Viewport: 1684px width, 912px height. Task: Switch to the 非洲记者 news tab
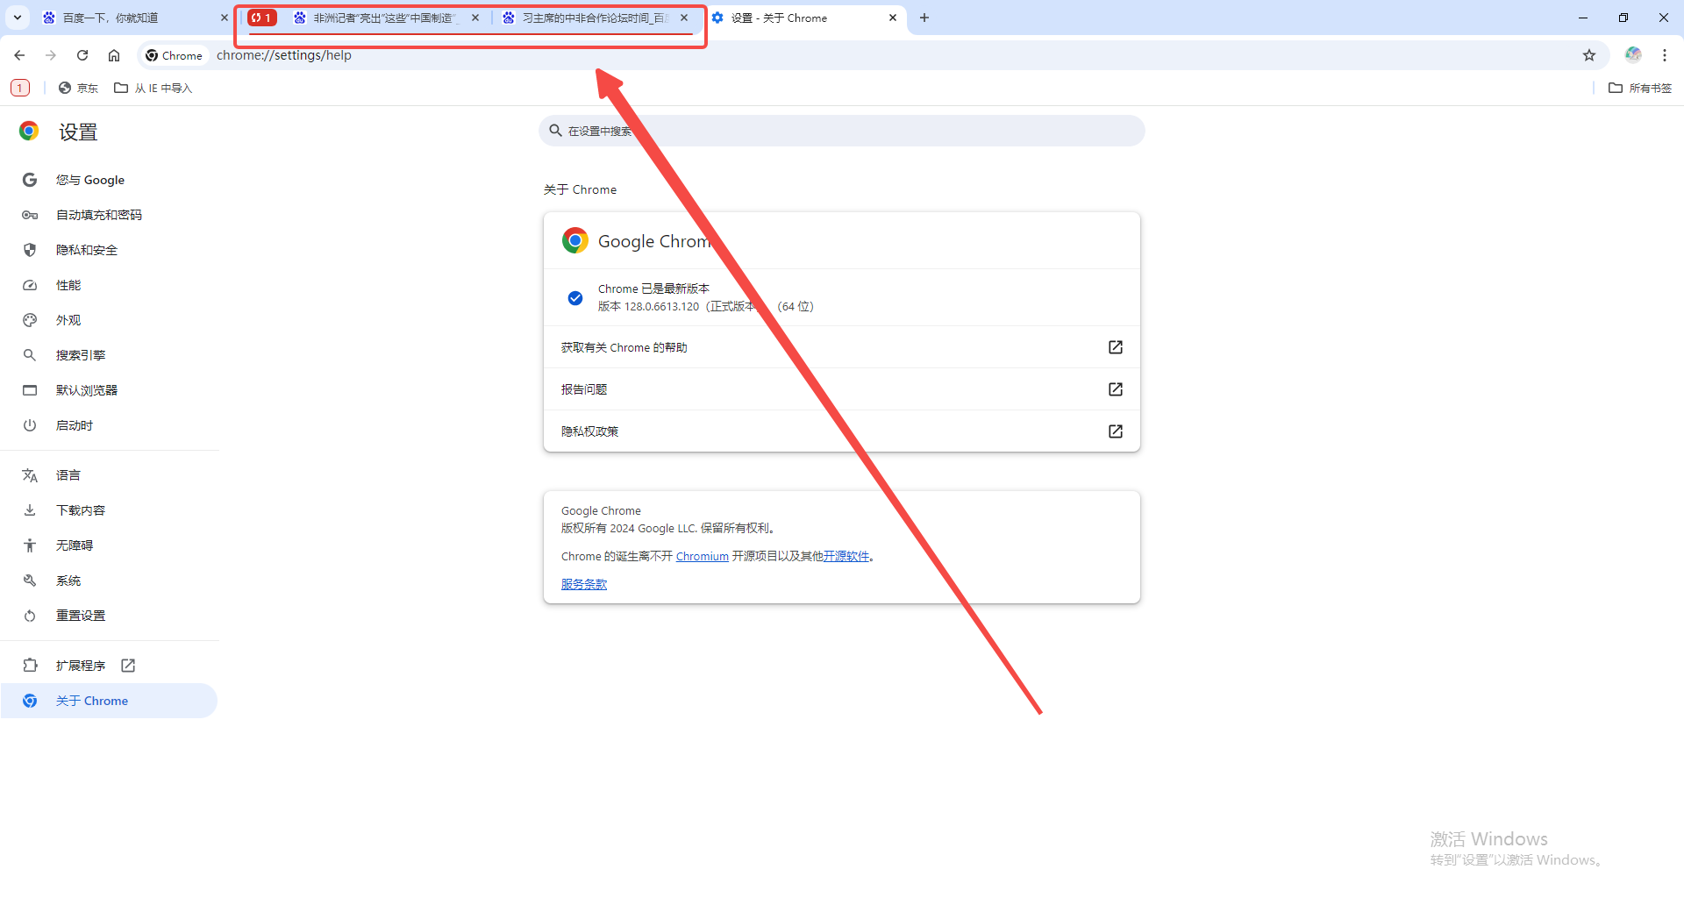pos(384,18)
